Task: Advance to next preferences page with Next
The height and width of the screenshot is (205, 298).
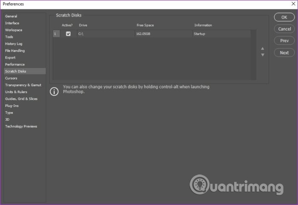Action: pyautogui.click(x=284, y=53)
